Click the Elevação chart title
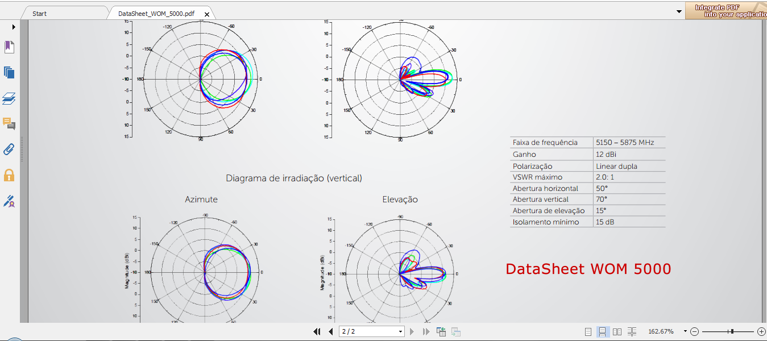Viewport: 767px width, 341px height. coord(400,199)
